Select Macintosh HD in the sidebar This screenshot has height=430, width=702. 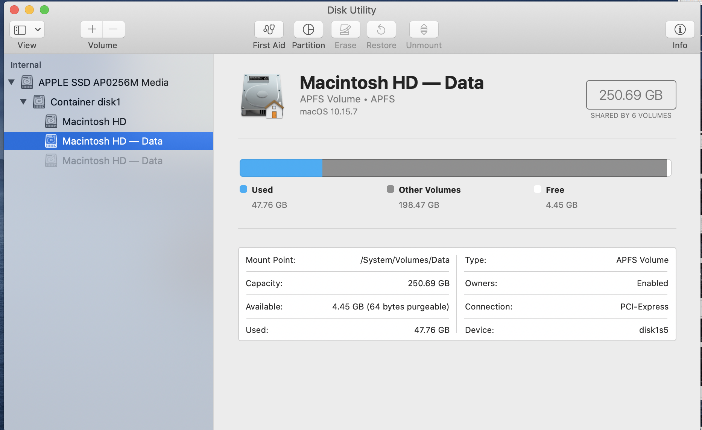(94, 121)
